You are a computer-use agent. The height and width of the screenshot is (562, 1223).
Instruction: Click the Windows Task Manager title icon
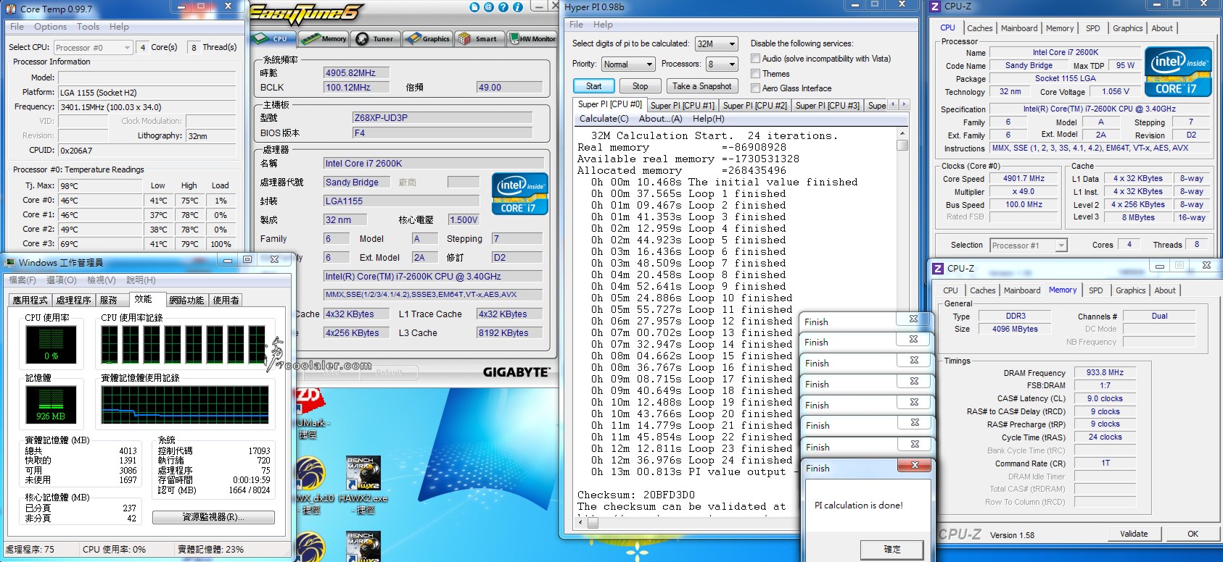(x=9, y=262)
